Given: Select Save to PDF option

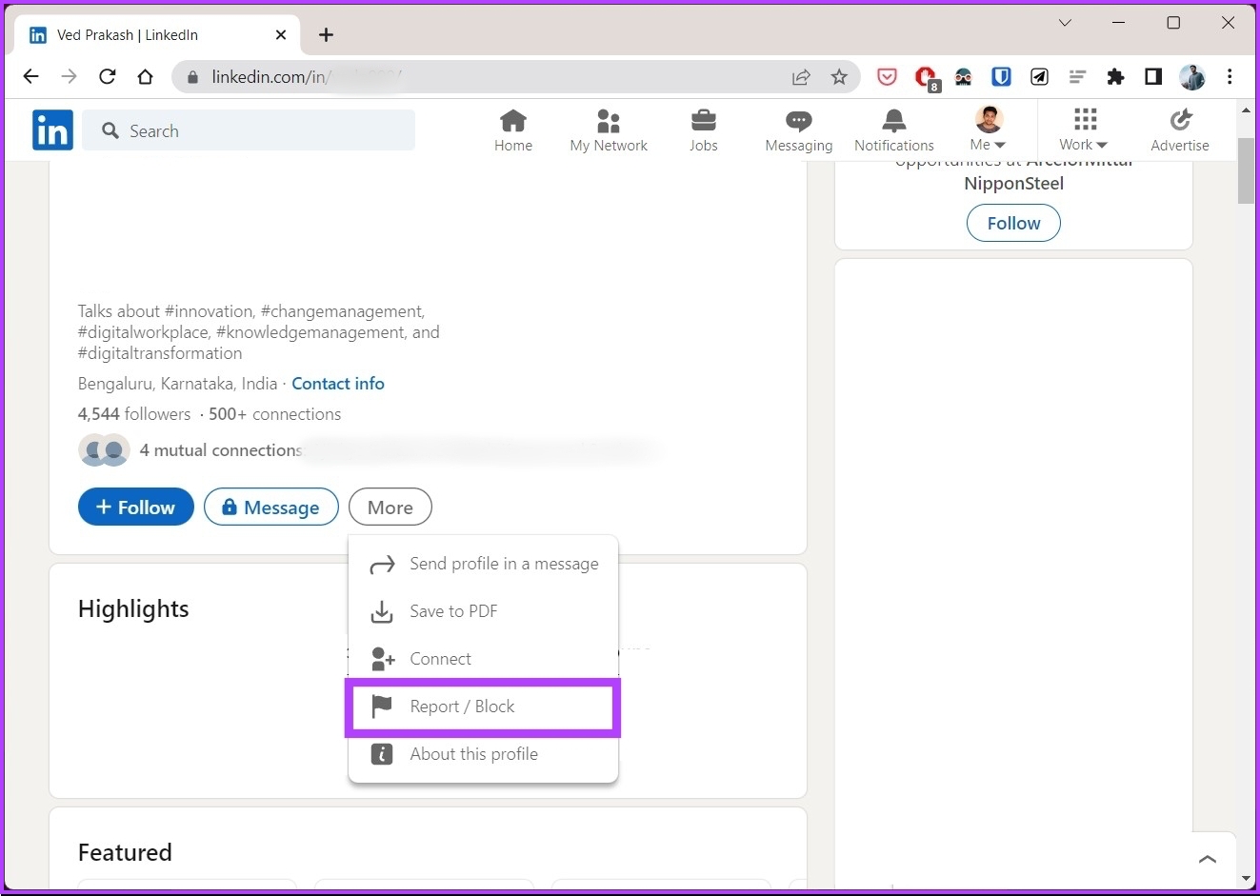Looking at the screenshot, I should click(x=453, y=611).
